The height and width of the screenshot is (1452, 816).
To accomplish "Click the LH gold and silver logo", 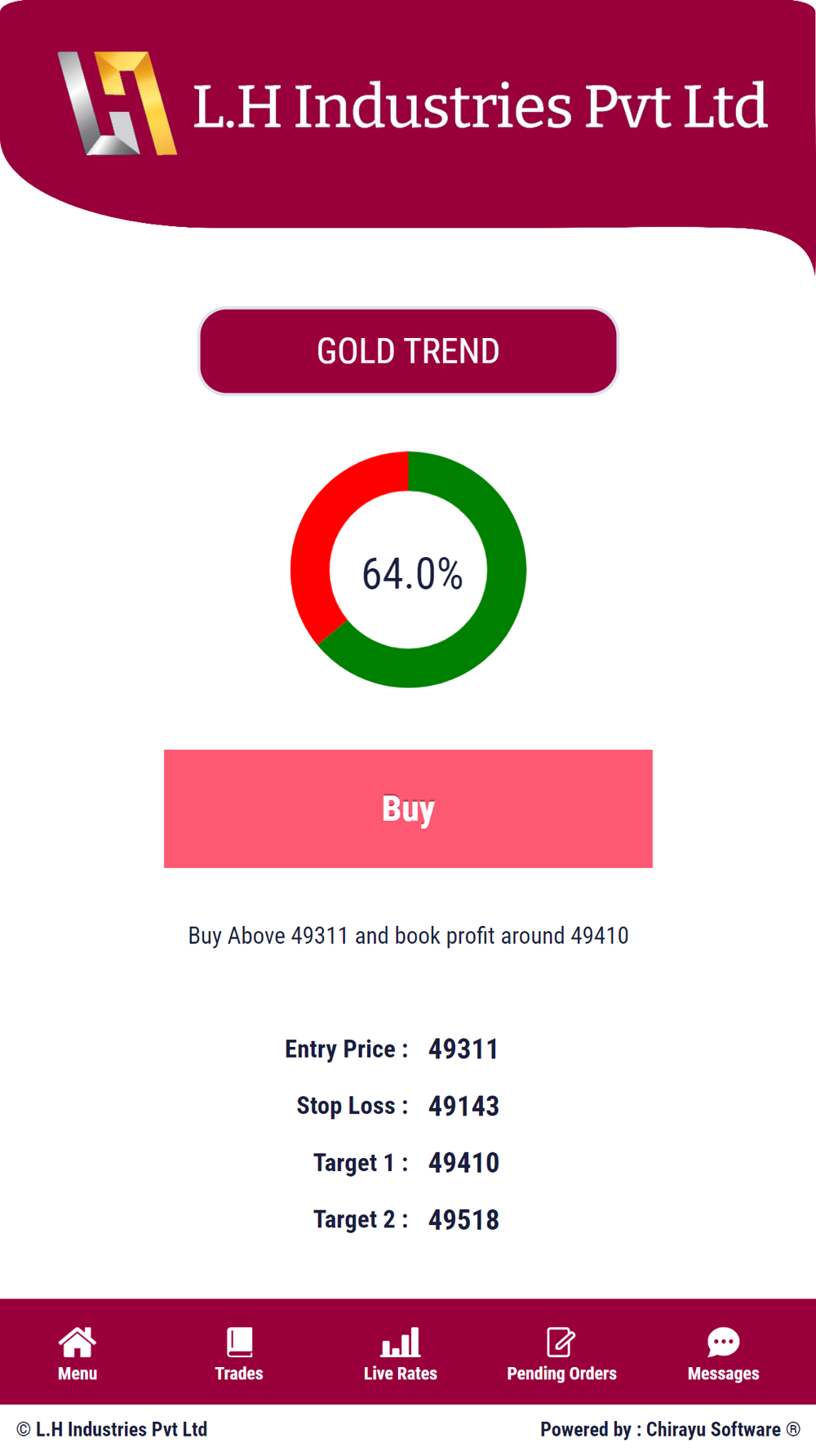I will coord(118,103).
